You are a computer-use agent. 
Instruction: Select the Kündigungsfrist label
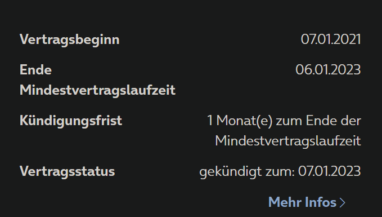coord(71,121)
